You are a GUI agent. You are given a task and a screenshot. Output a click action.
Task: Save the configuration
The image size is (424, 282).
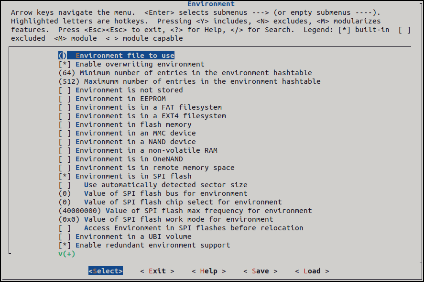coord(261,271)
